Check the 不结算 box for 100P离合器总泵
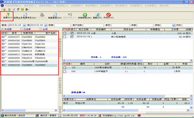The image size is (194, 118). click(65, 68)
